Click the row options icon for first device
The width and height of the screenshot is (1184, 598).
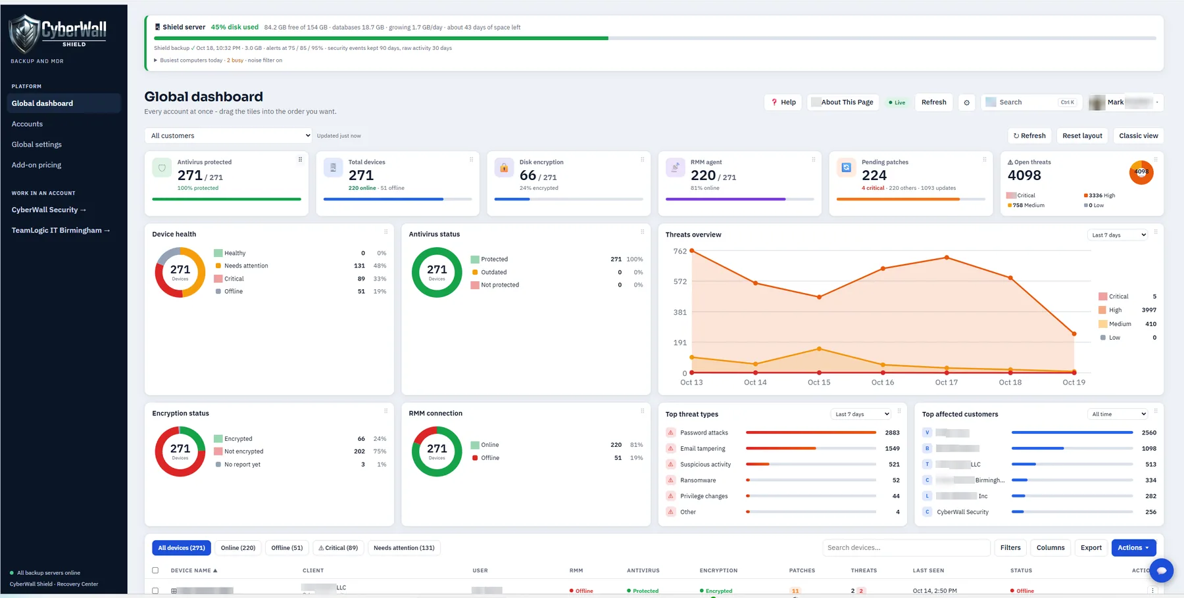pos(1152,591)
